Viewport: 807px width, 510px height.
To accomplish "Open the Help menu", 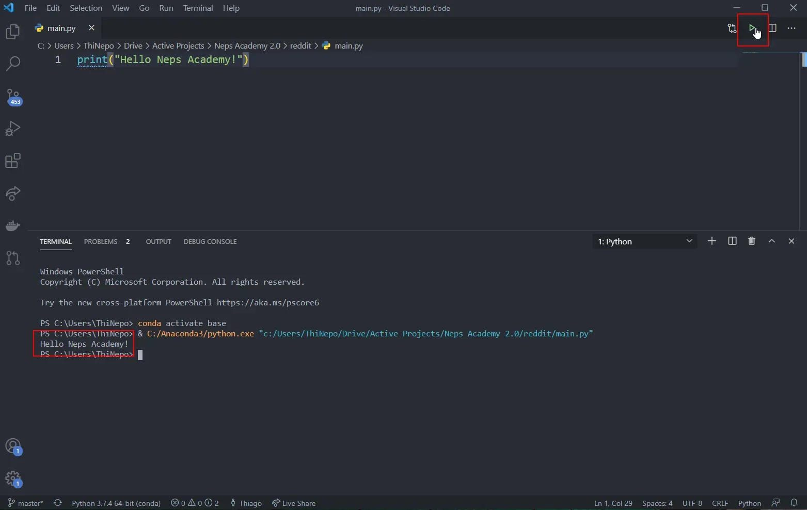I will (231, 8).
